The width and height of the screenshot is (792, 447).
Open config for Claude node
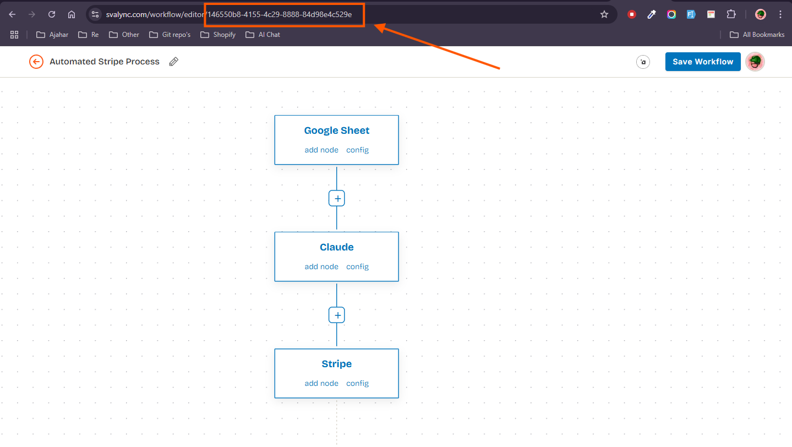click(x=357, y=266)
